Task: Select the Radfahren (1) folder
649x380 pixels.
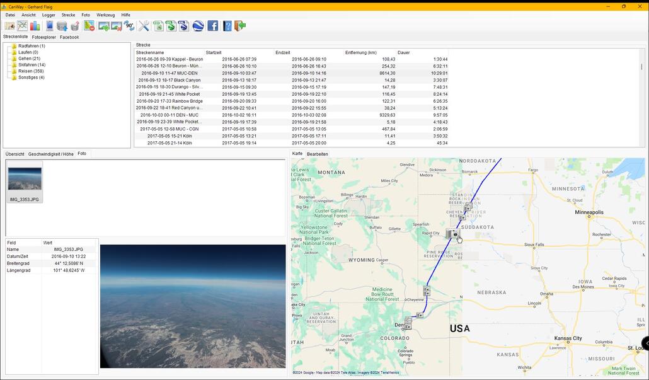Action: (x=32, y=46)
